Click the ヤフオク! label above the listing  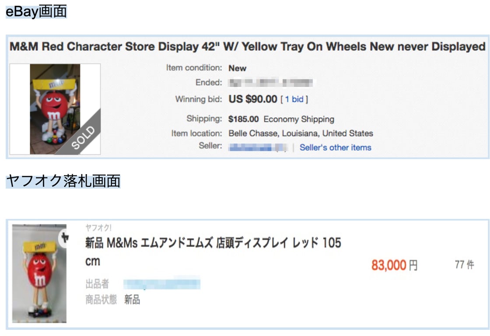click(98, 227)
